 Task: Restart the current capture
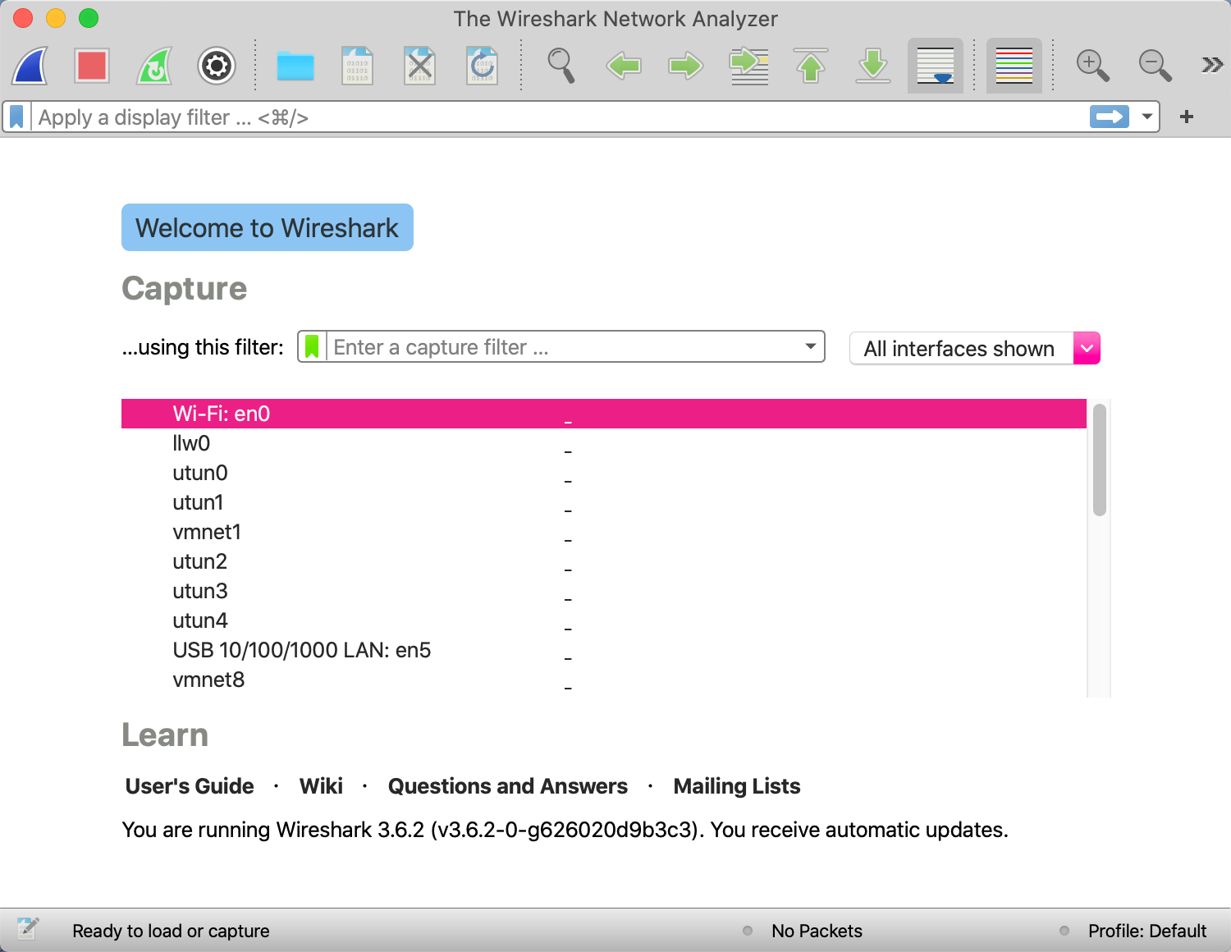154,66
